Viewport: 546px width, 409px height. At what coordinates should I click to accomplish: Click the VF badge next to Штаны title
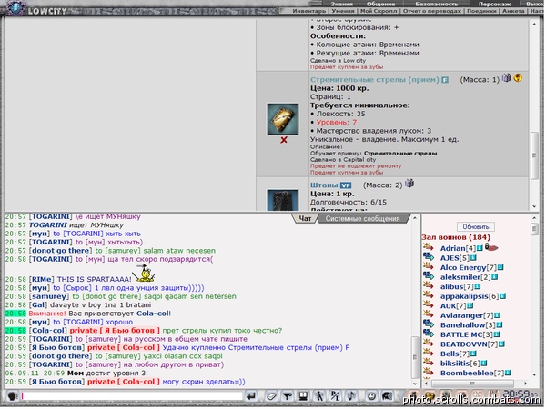(x=346, y=185)
